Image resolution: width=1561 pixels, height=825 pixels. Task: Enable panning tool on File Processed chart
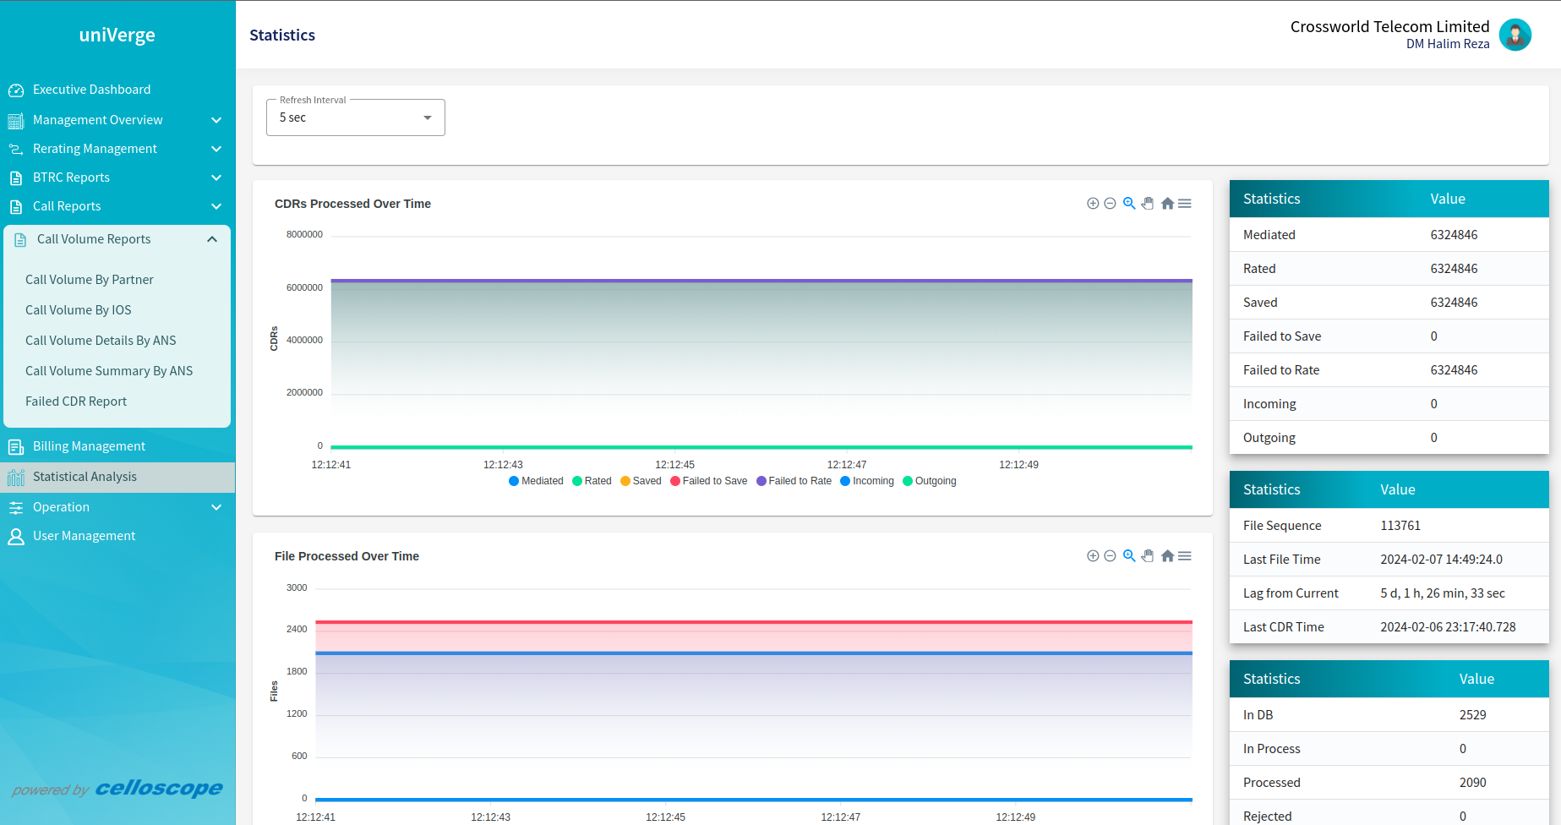tap(1148, 556)
